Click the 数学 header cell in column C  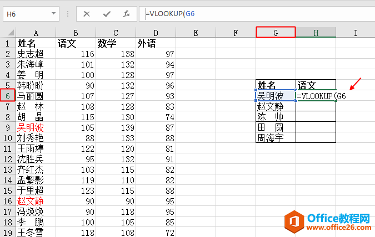pos(116,43)
